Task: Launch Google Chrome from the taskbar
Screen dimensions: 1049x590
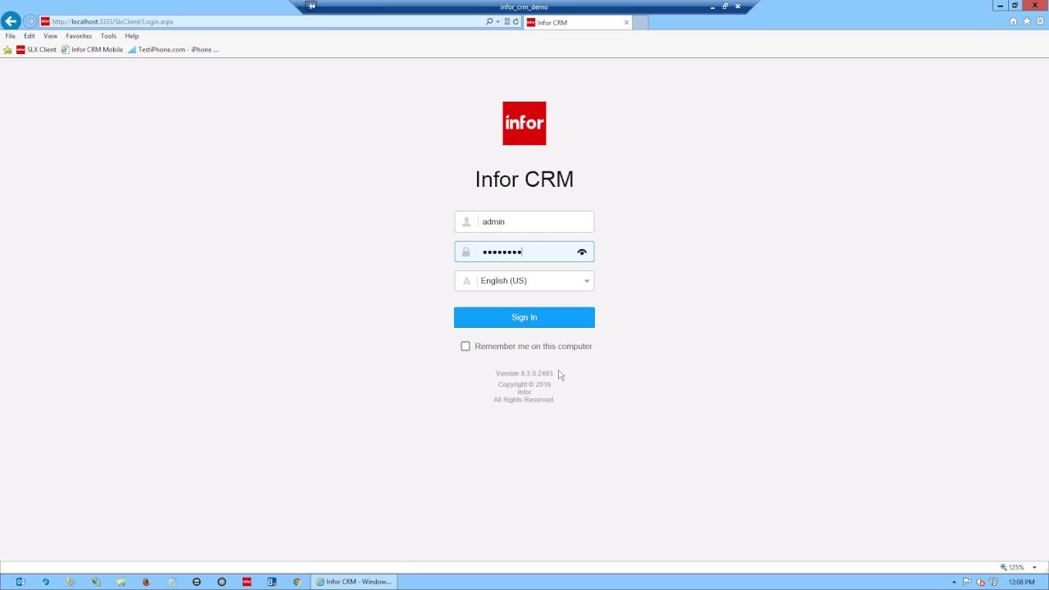Action: tap(297, 582)
